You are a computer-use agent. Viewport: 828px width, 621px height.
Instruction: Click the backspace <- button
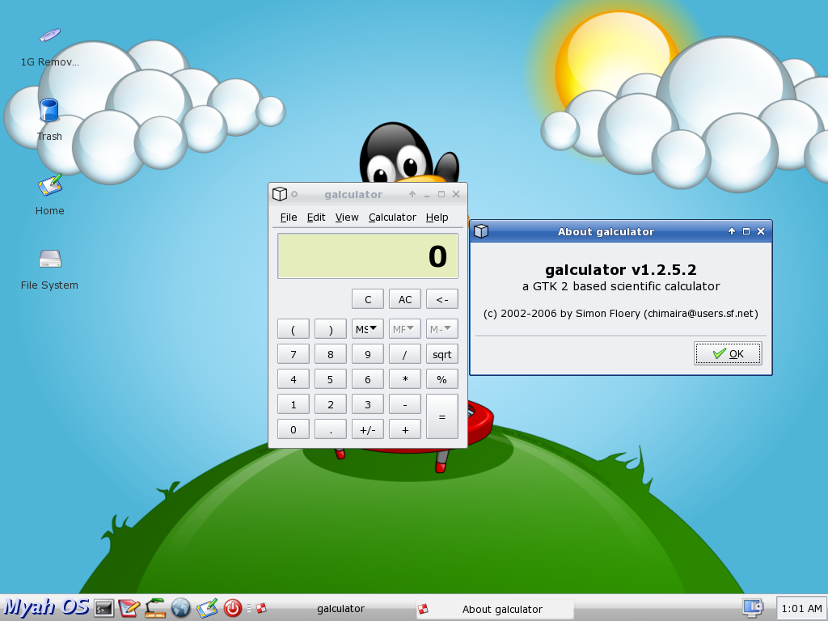click(442, 299)
